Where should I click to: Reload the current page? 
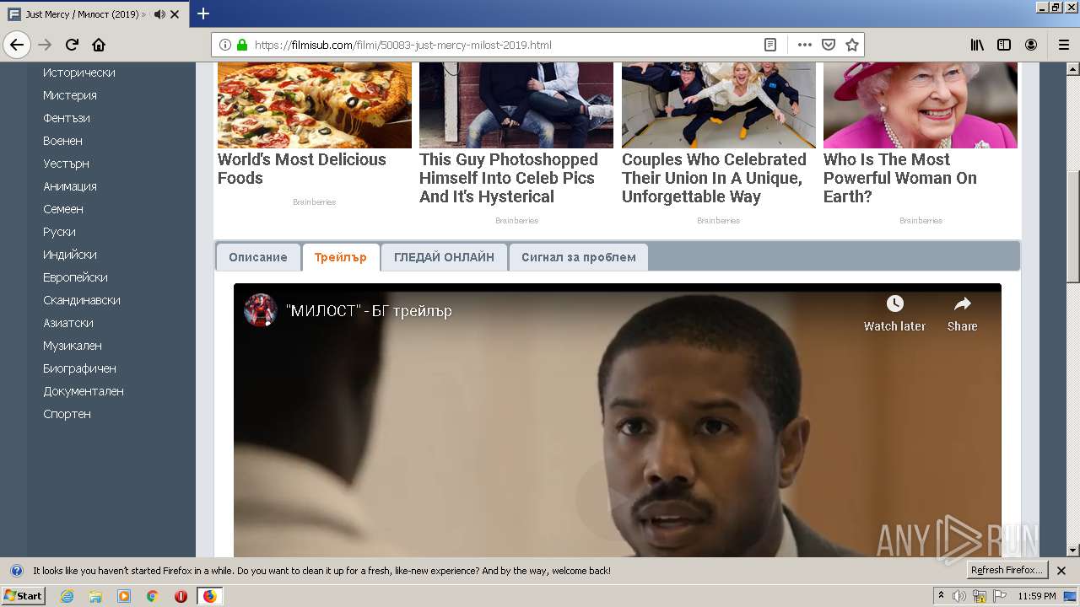point(73,45)
